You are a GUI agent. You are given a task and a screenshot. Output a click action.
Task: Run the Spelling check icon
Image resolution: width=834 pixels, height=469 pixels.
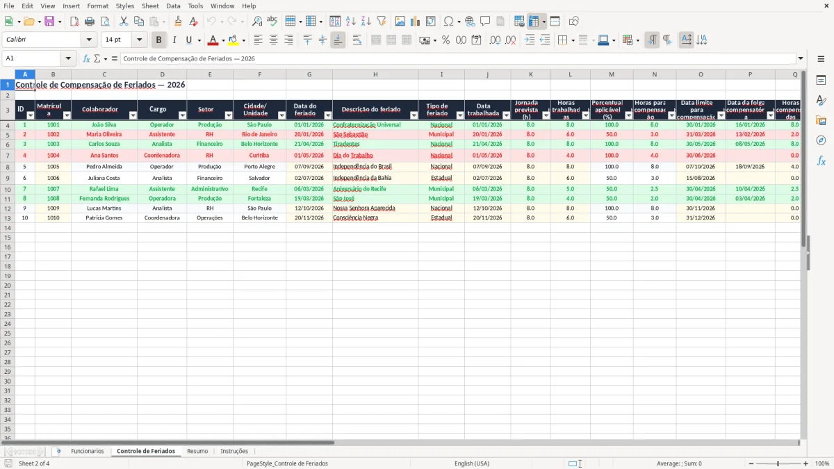[x=272, y=22]
